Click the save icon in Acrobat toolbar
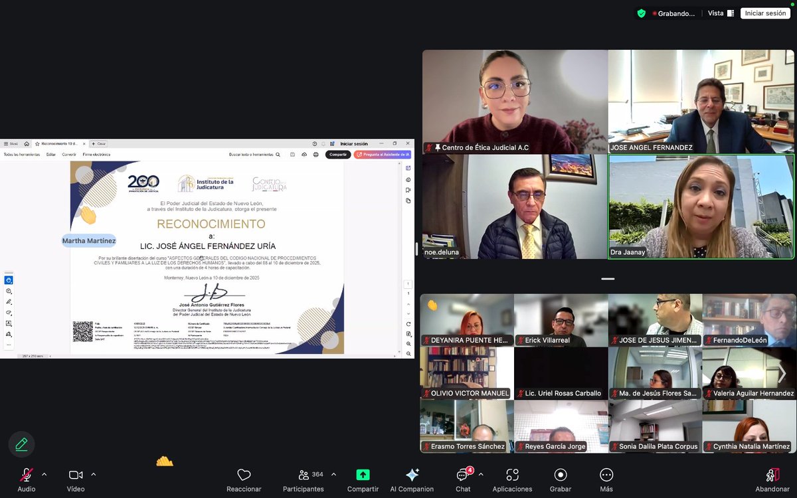This screenshot has height=498, width=797. (x=292, y=154)
